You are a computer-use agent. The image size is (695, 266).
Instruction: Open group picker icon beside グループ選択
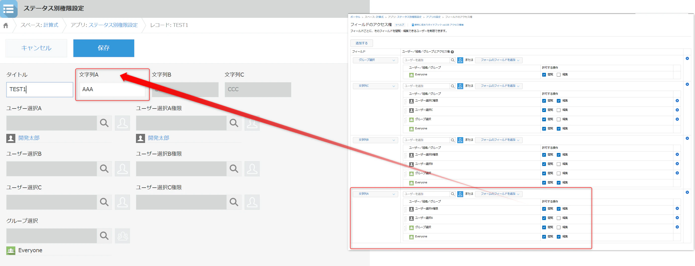click(122, 236)
